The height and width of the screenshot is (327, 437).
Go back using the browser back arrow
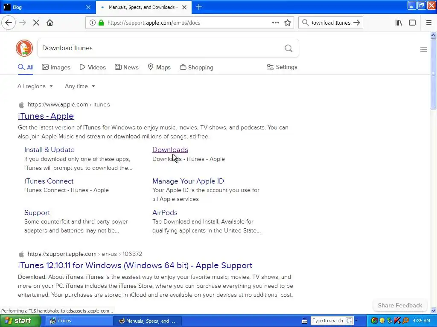tap(9, 23)
